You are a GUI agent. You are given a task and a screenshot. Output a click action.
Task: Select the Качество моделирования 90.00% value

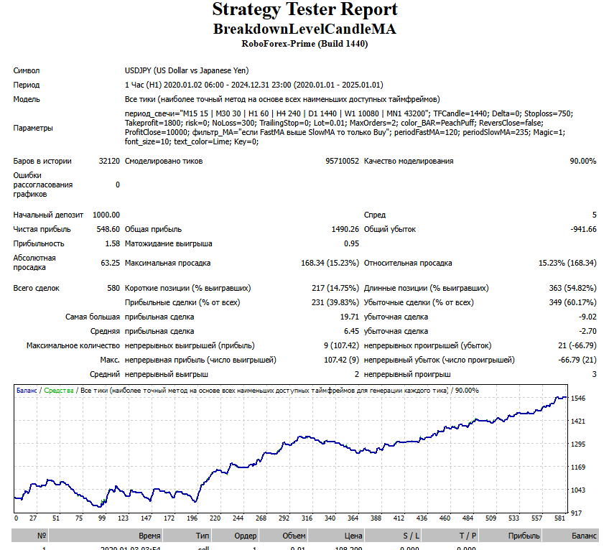point(582,161)
